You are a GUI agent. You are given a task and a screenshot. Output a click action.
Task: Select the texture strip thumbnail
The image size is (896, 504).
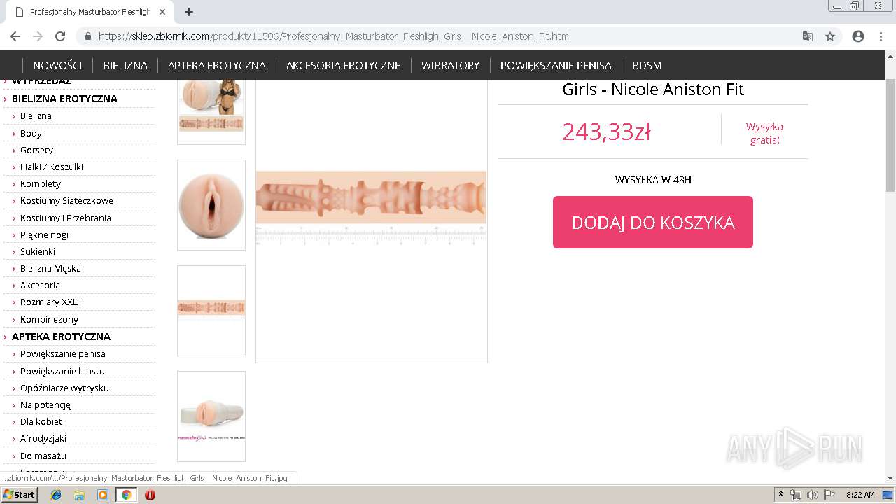211,310
